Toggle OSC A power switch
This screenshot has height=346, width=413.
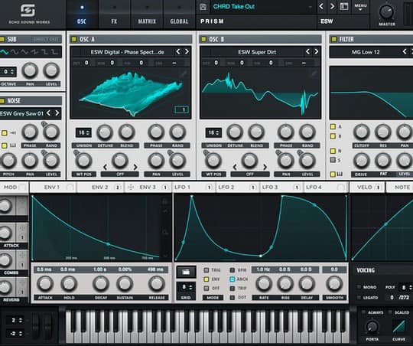pos(74,39)
